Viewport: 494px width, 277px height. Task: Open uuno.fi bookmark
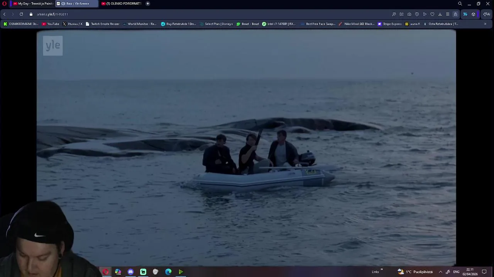(413, 24)
